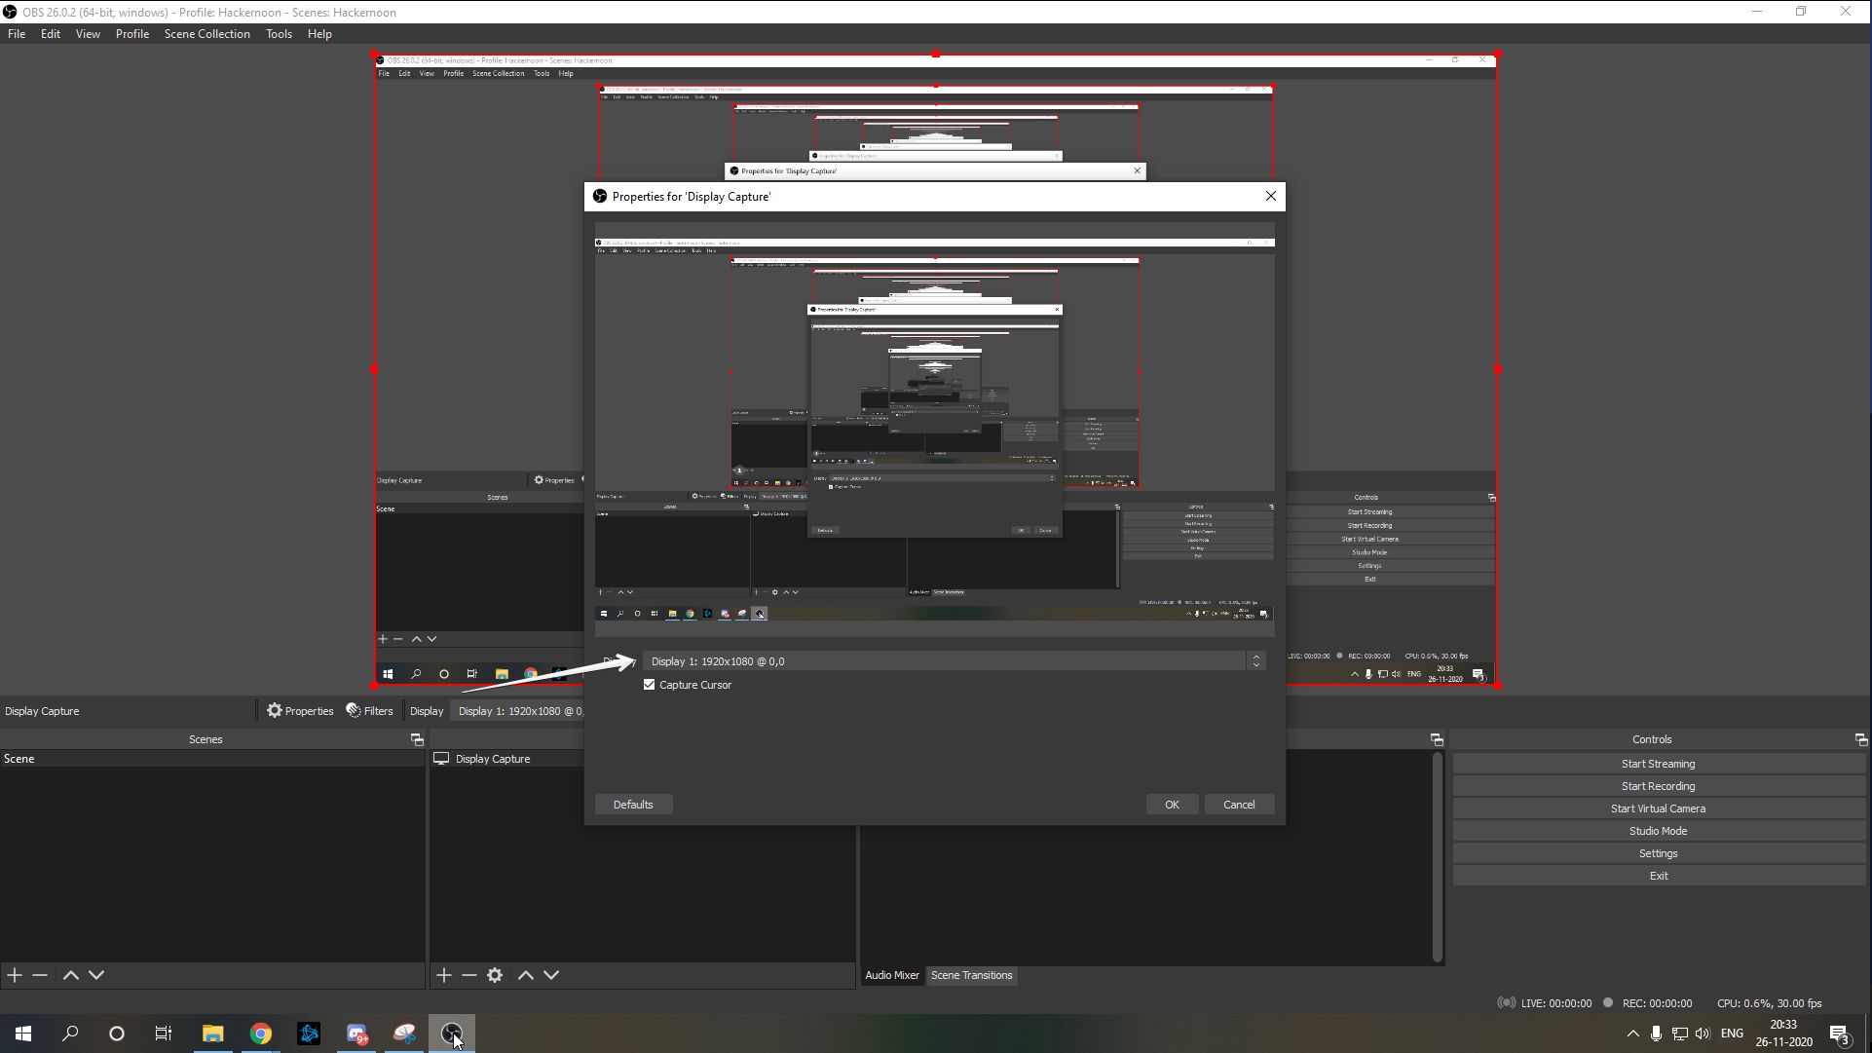Image resolution: width=1872 pixels, height=1053 pixels.
Task: Add a new scene with plus icon
Action: pos(15,975)
